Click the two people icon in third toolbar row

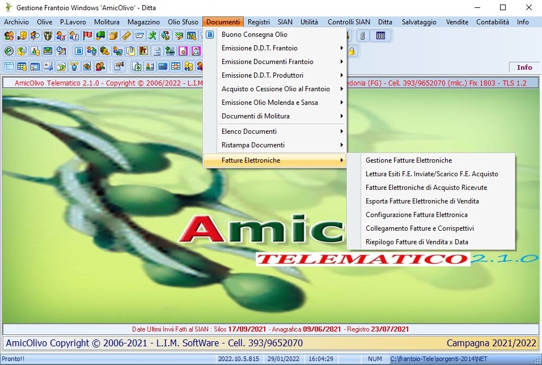tap(100, 66)
